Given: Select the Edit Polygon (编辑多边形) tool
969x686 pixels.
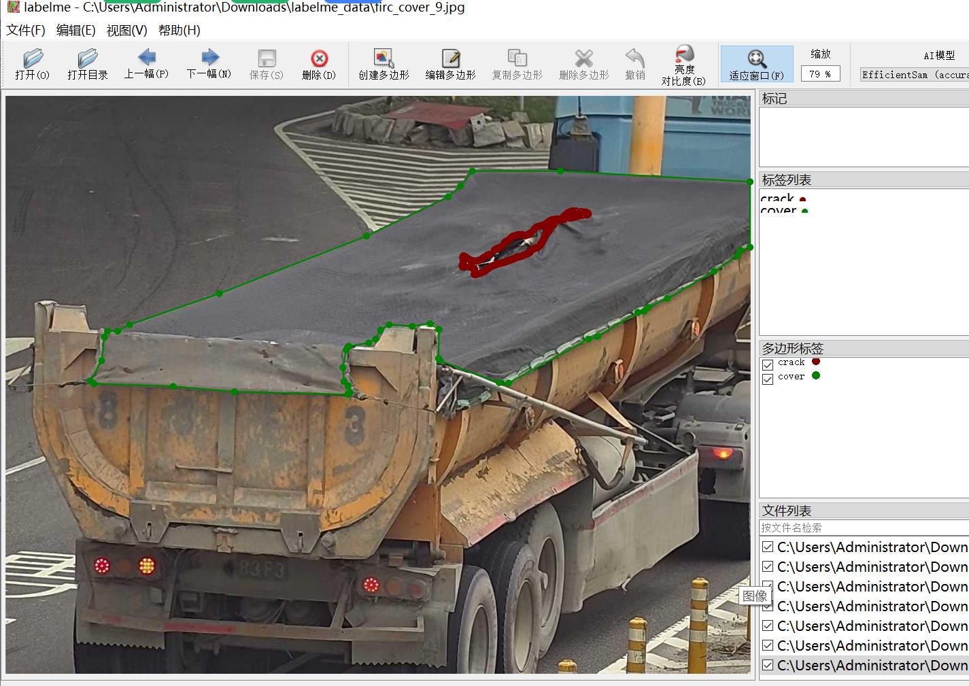Looking at the screenshot, I should coord(450,65).
